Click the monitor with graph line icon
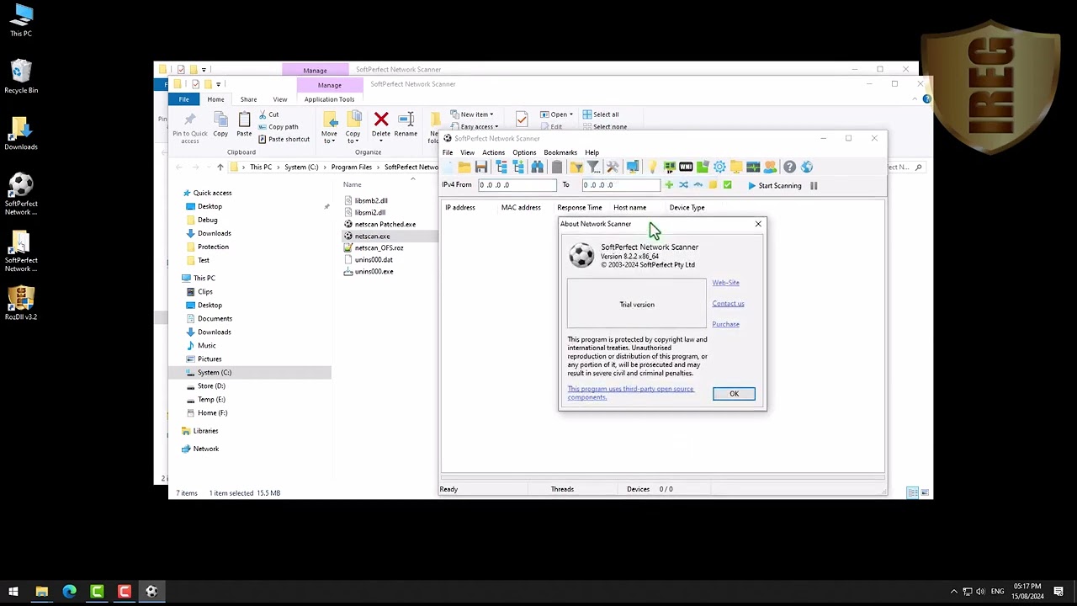Viewport: 1077px width, 606px height. pyautogui.click(x=753, y=167)
